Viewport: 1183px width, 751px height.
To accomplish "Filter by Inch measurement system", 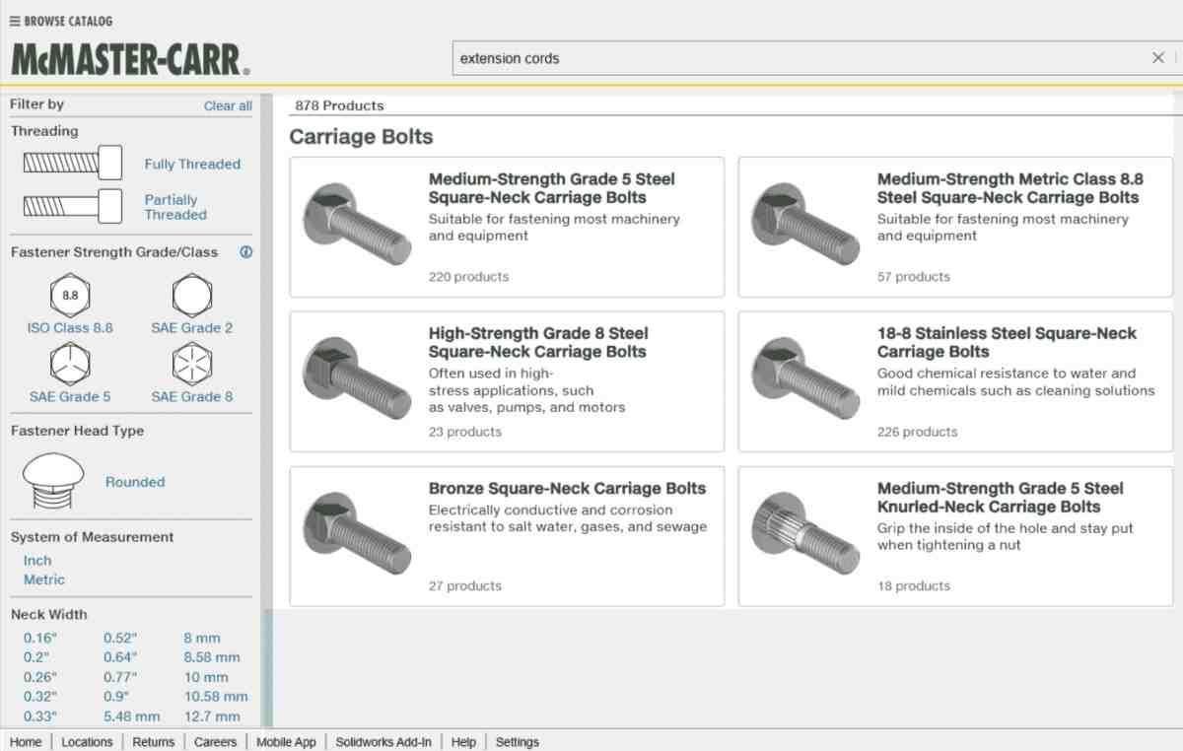I will pyautogui.click(x=37, y=560).
